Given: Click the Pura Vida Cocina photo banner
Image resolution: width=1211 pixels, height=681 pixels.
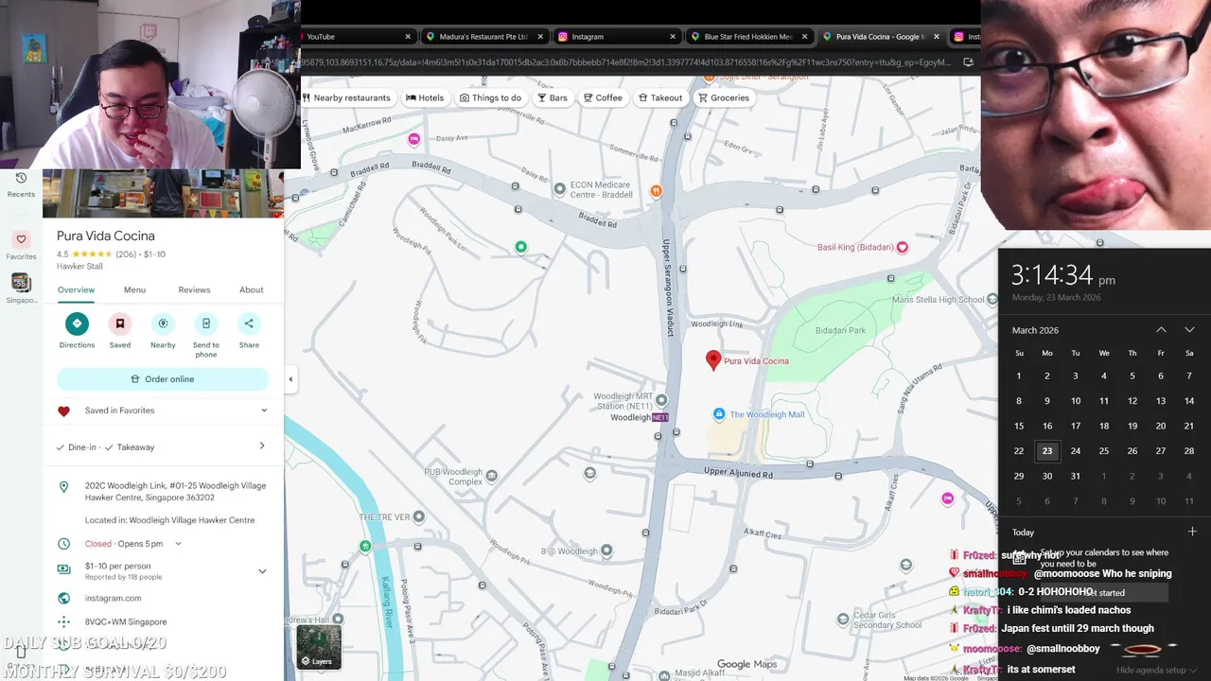Looking at the screenshot, I should pos(163,194).
